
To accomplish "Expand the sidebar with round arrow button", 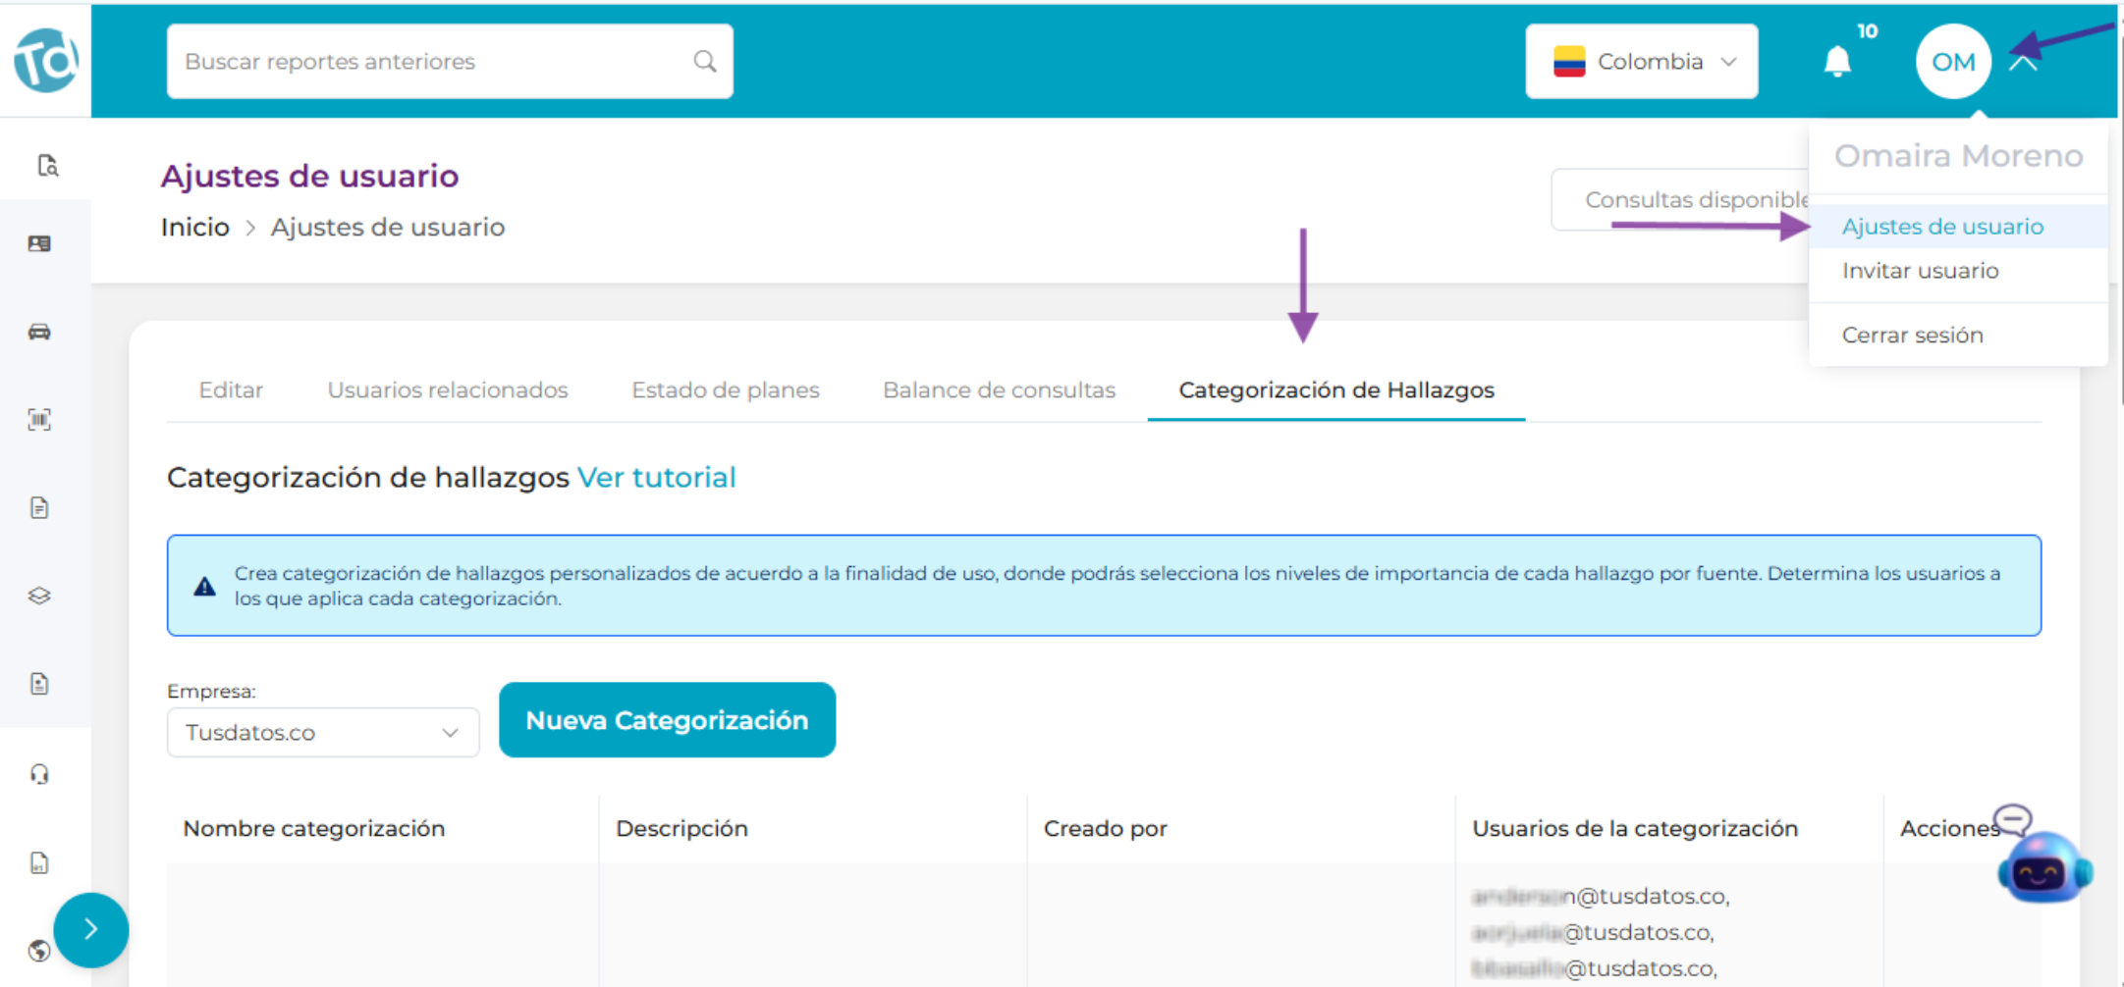I will pyautogui.click(x=90, y=929).
